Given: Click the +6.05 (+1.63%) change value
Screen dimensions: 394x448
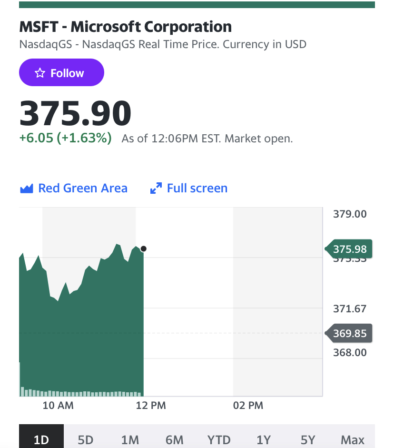Looking at the screenshot, I should (x=65, y=138).
